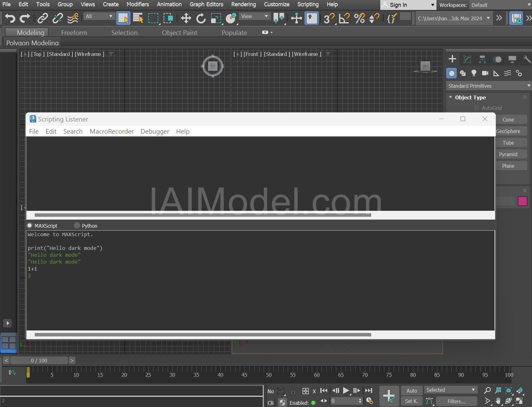Expand the Sign In dropdown arrow
Viewport: 532px width, 407px height.
click(432, 5)
